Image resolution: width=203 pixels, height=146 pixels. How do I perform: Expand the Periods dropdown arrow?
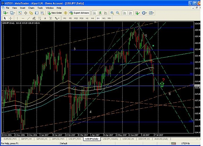(x=146, y=13)
